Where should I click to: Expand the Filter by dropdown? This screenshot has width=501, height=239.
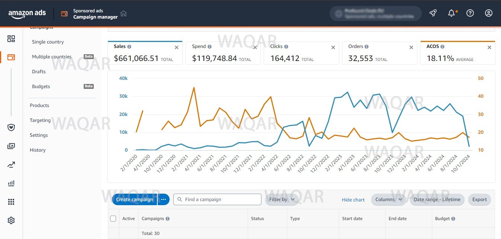pyautogui.click(x=282, y=200)
